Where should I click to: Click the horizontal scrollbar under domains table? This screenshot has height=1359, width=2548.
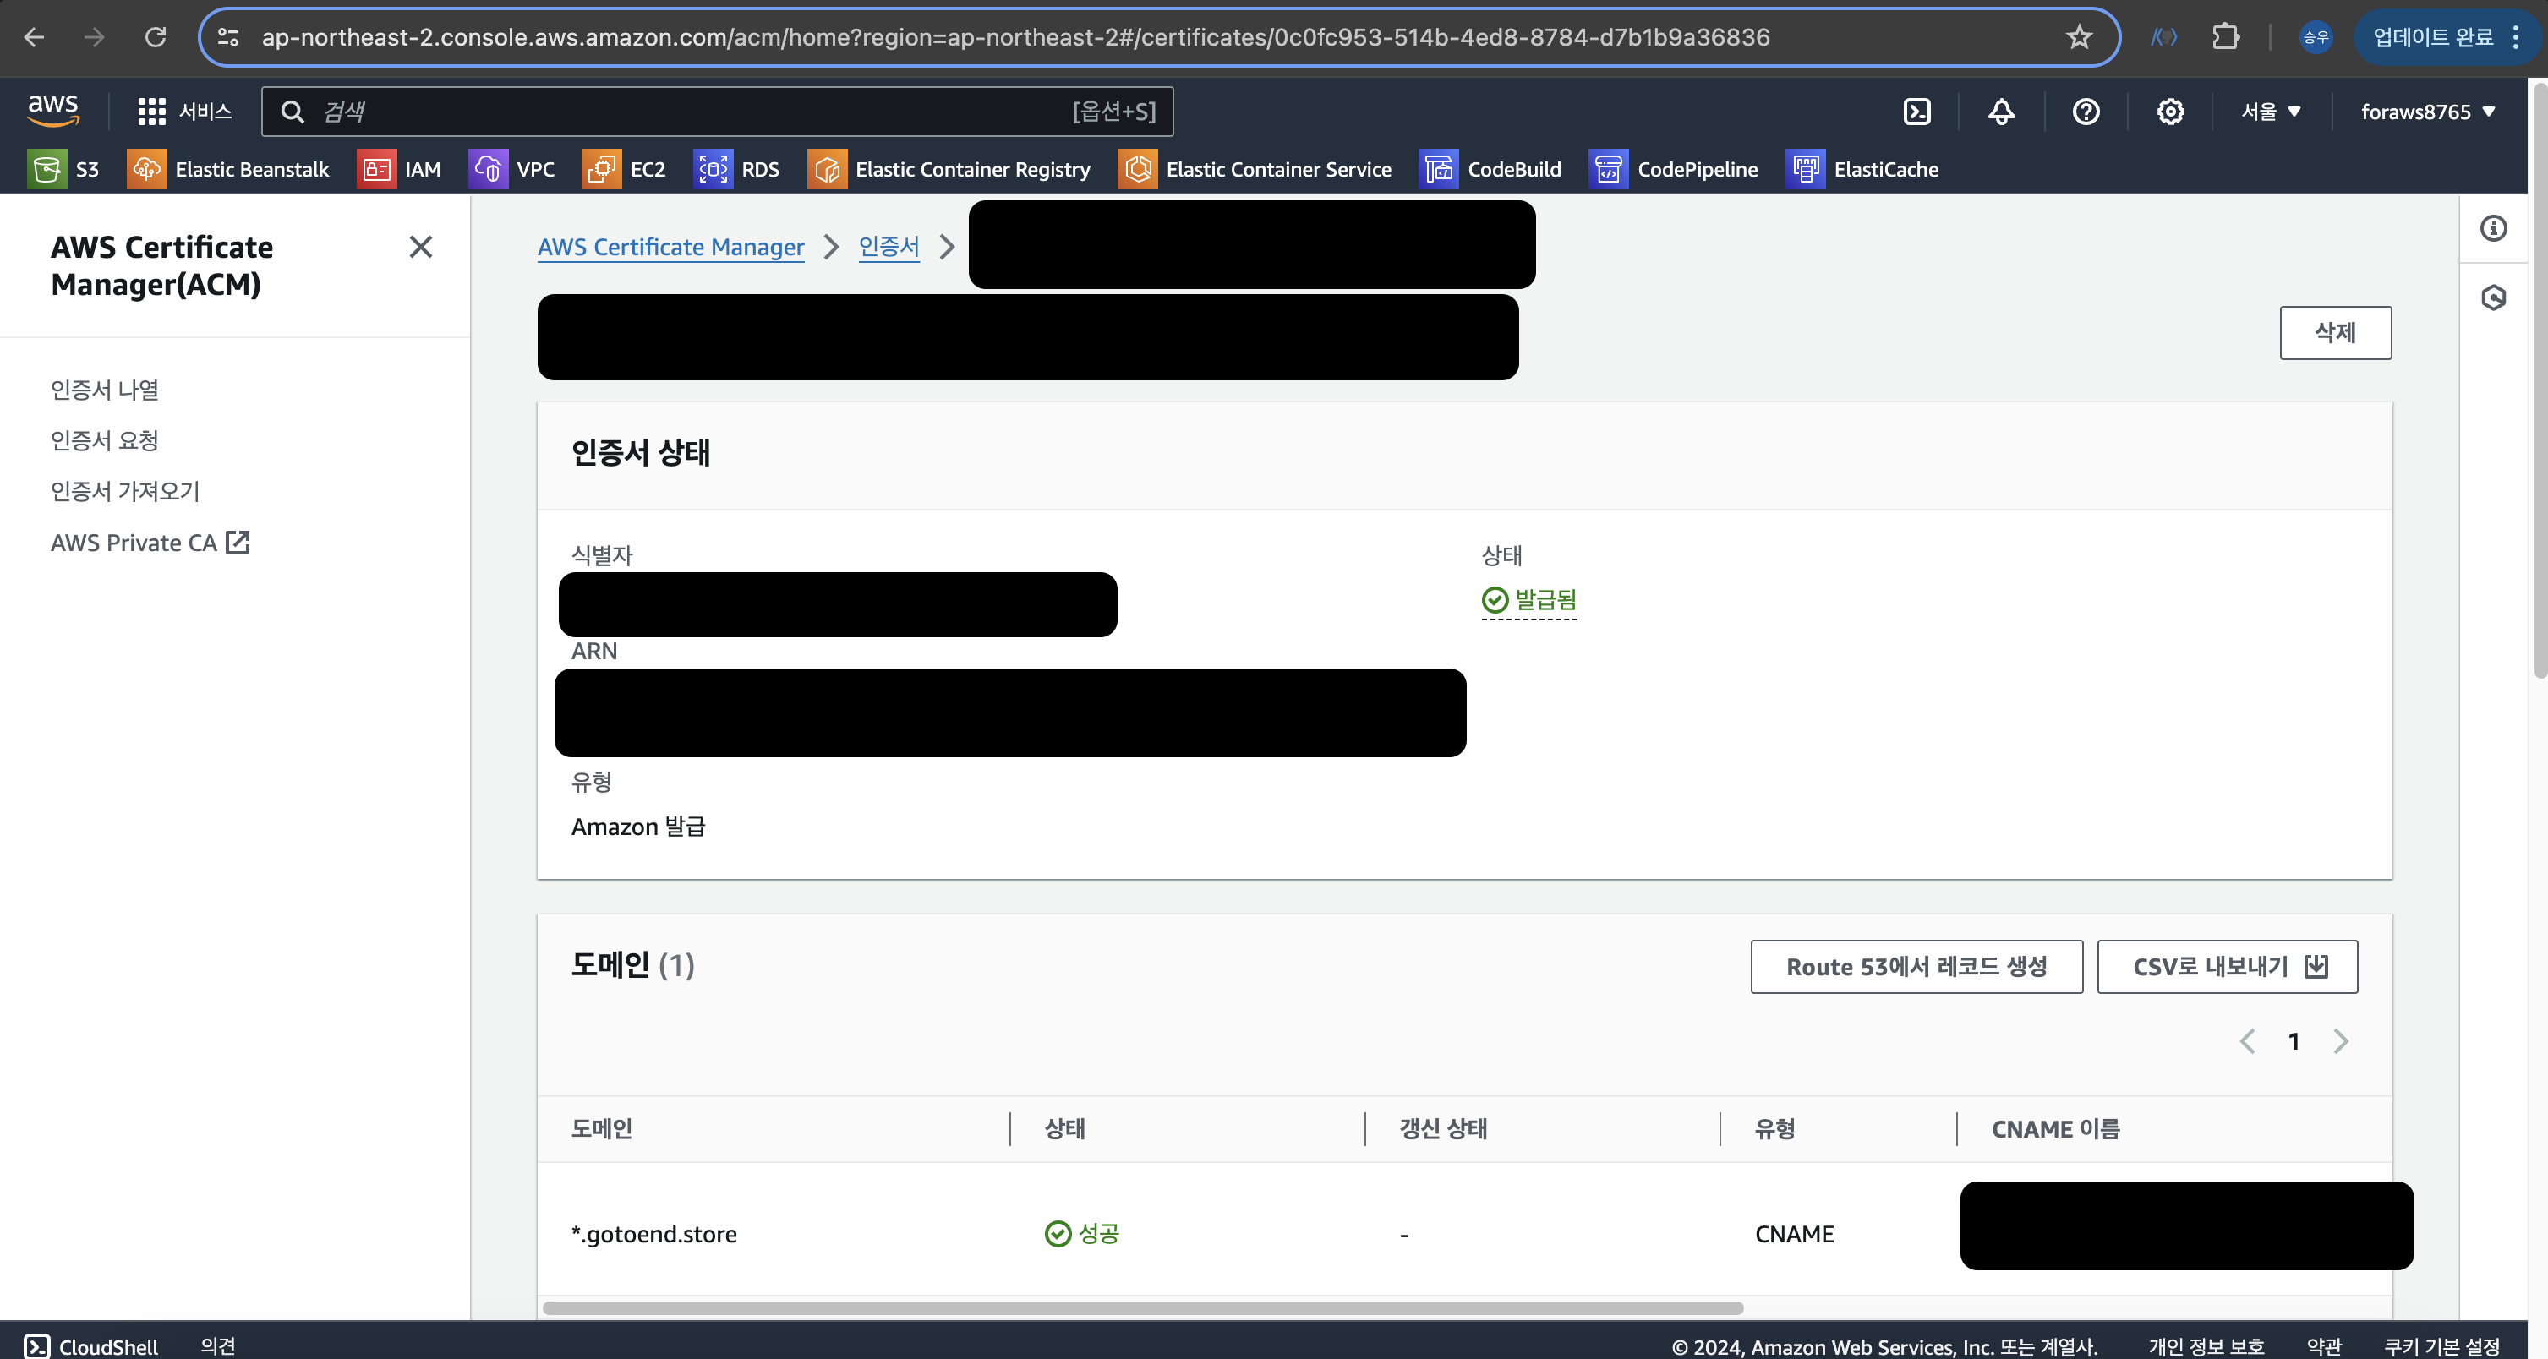coord(1142,1307)
